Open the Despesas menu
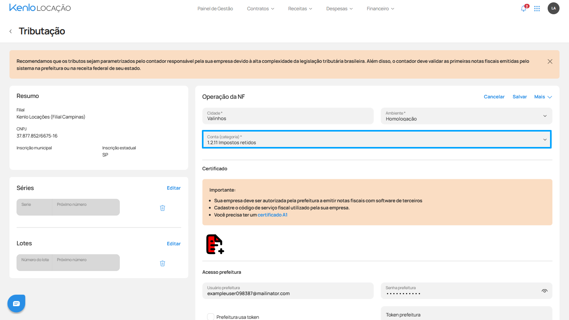 (x=339, y=8)
